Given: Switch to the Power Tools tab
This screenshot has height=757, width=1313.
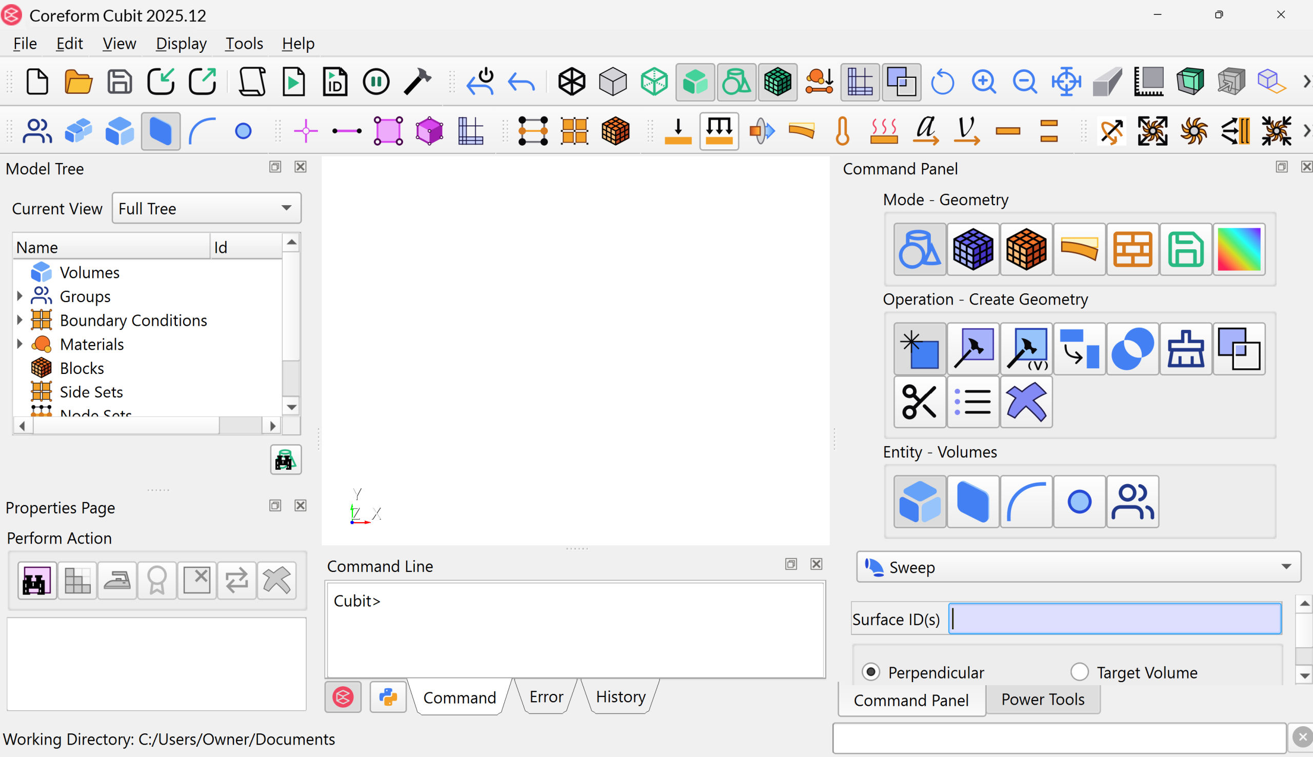Looking at the screenshot, I should [1043, 699].
